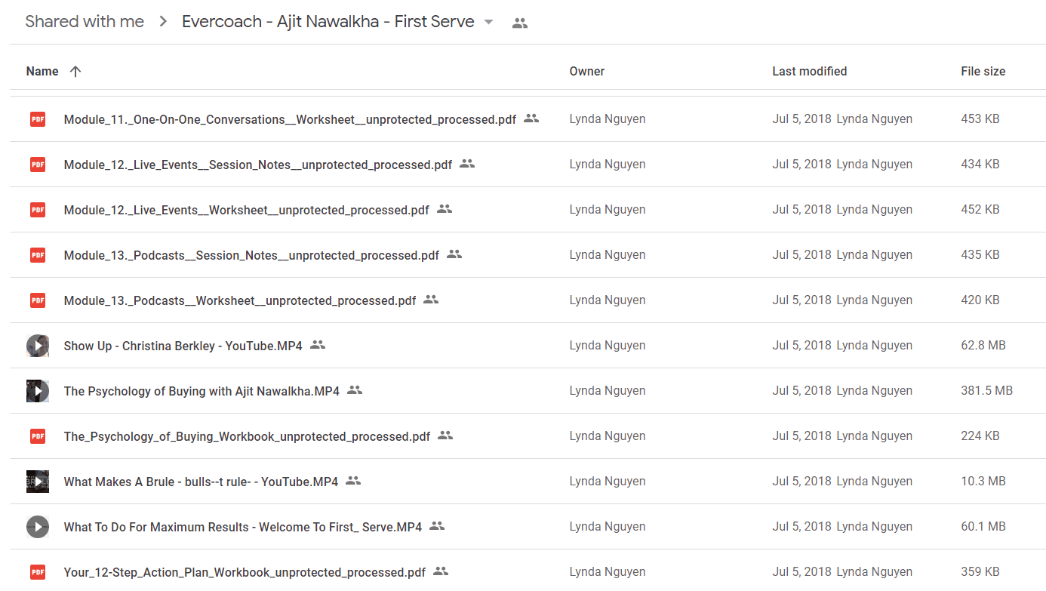Click PDF icon of Module_13 Podcasts Worksheet

38,300
